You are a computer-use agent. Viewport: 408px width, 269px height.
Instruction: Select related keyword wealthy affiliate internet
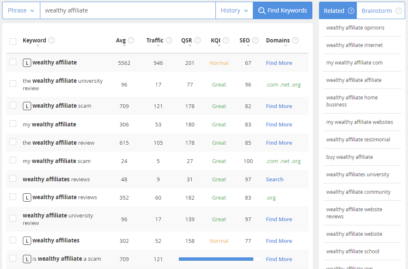(x=354, y=45)
